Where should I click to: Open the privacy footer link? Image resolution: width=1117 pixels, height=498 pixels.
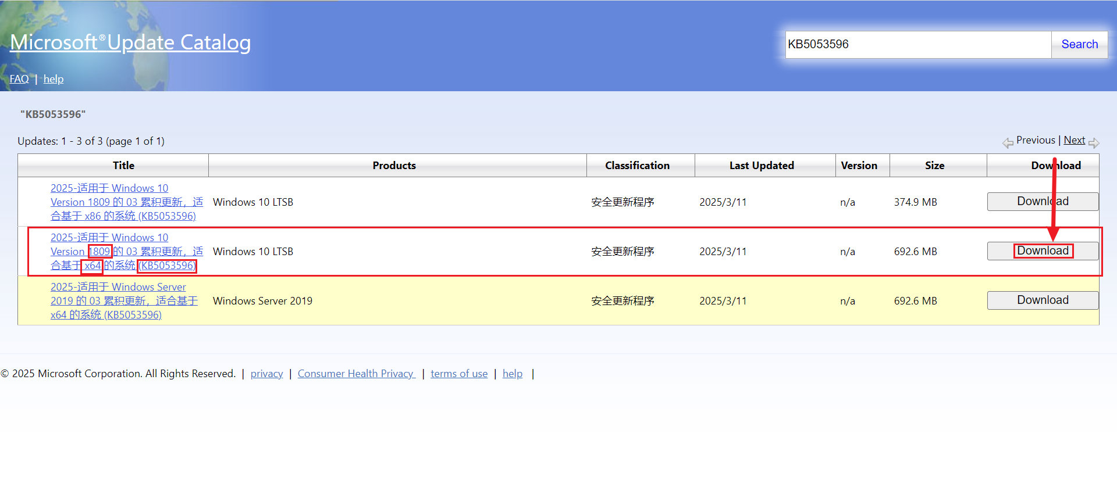[266, 374]
